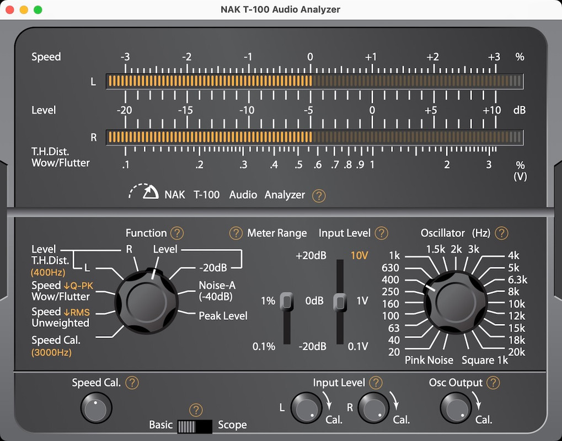Open the help icon beside Speed Cal. knob label
562x441 pixels.
coord(132,383)
